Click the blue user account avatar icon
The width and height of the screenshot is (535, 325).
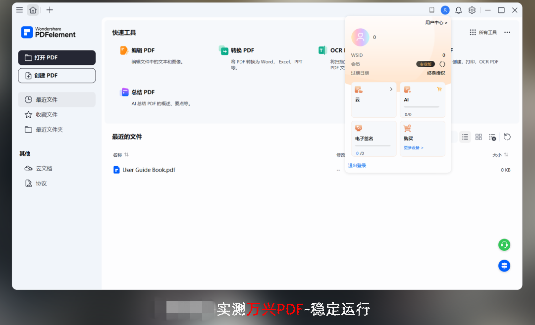tap(445, 10)
